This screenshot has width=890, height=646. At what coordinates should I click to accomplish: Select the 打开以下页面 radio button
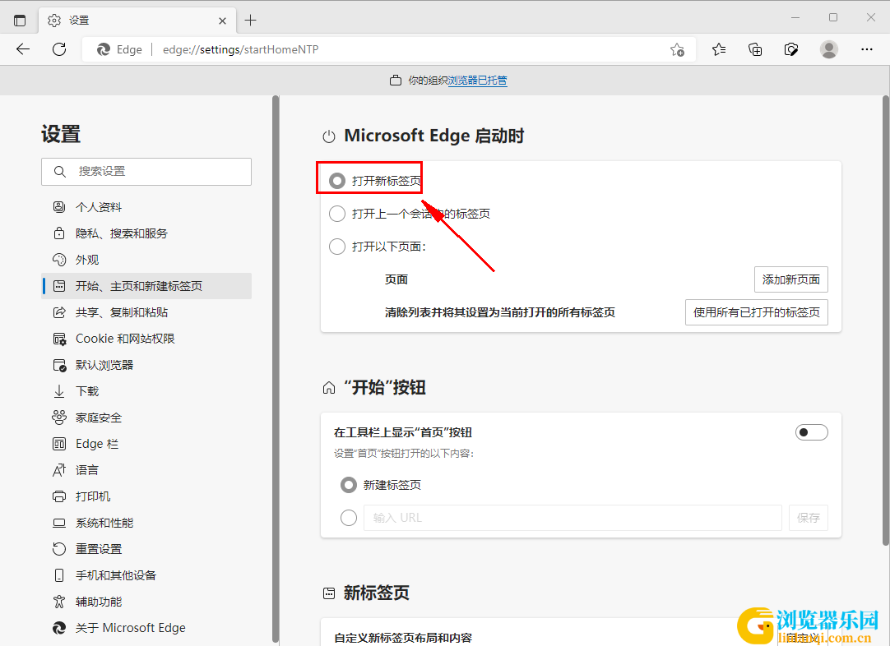click(x=337, y=247)
